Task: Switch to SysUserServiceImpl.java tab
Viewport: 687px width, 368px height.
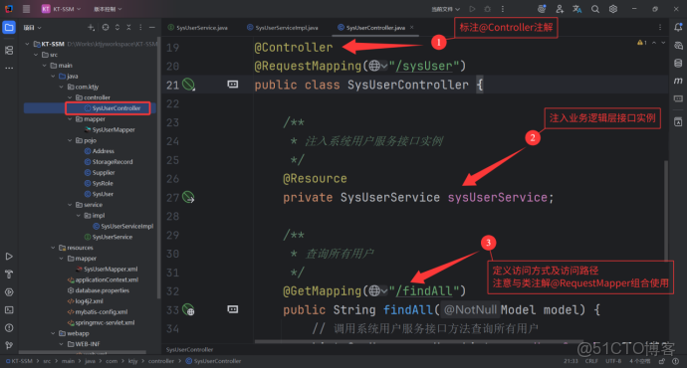Action: (283, 28)
